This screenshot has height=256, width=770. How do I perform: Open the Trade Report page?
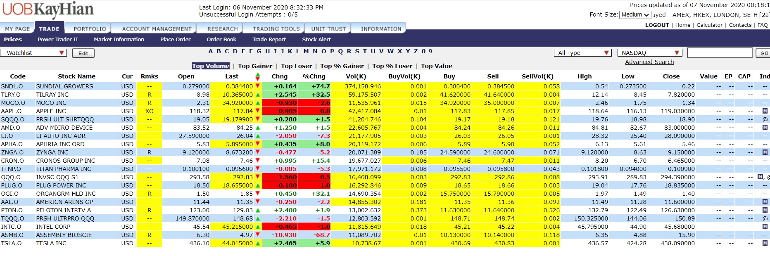point(269,40)
